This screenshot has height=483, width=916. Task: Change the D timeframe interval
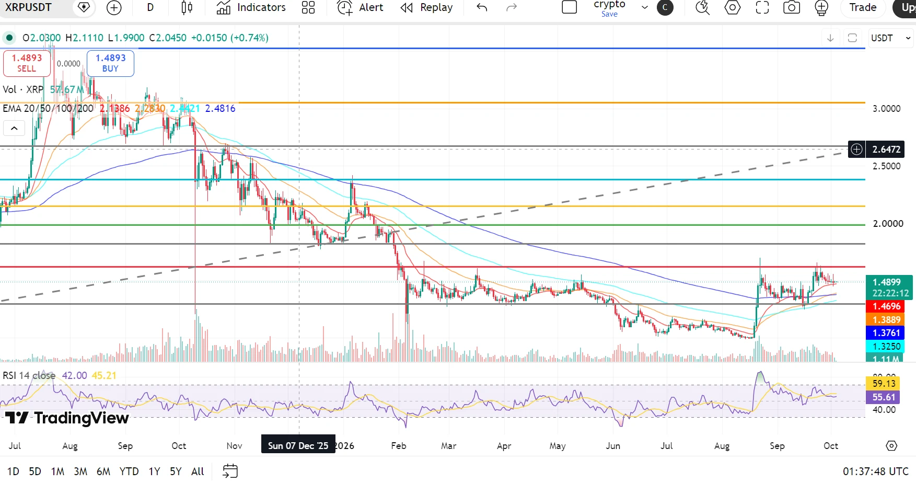point(150,7)
